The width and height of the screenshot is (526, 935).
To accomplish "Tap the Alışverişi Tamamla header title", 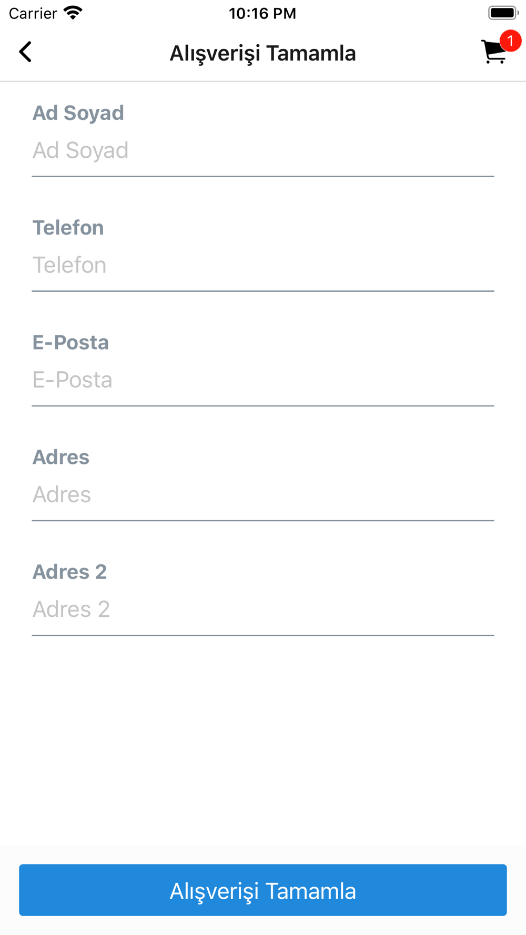I will 262,53.
